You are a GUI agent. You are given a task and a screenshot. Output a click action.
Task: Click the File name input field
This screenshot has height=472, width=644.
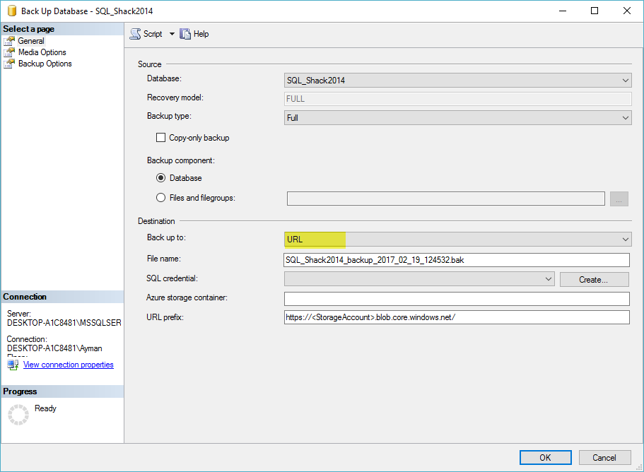pos(457,260)
